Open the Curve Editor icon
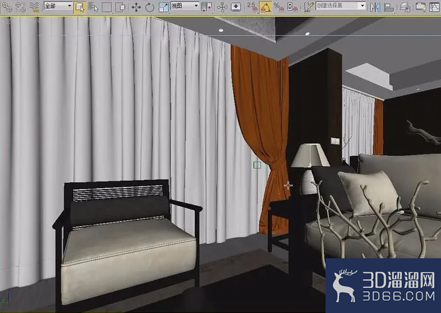The width and height of the screenshot is (441, 313). click(435, 7)
